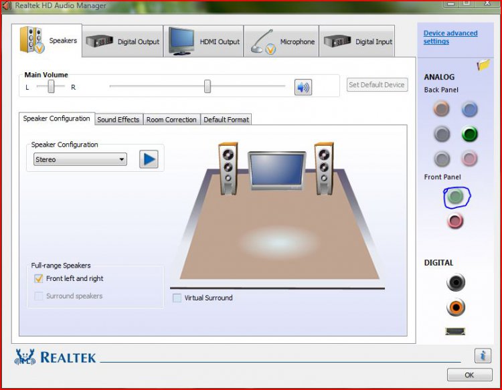Open the Stereo speaker configuration dropdown

[x=80, y=159]
